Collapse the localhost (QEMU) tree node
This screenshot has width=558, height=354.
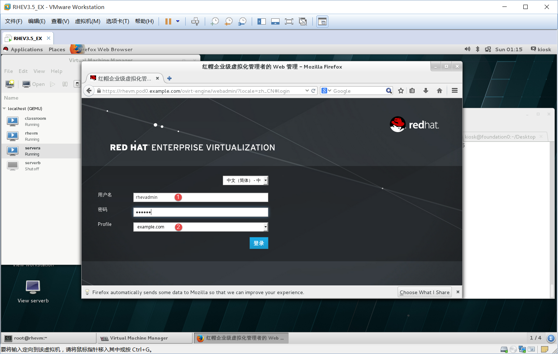pos(4,109)
